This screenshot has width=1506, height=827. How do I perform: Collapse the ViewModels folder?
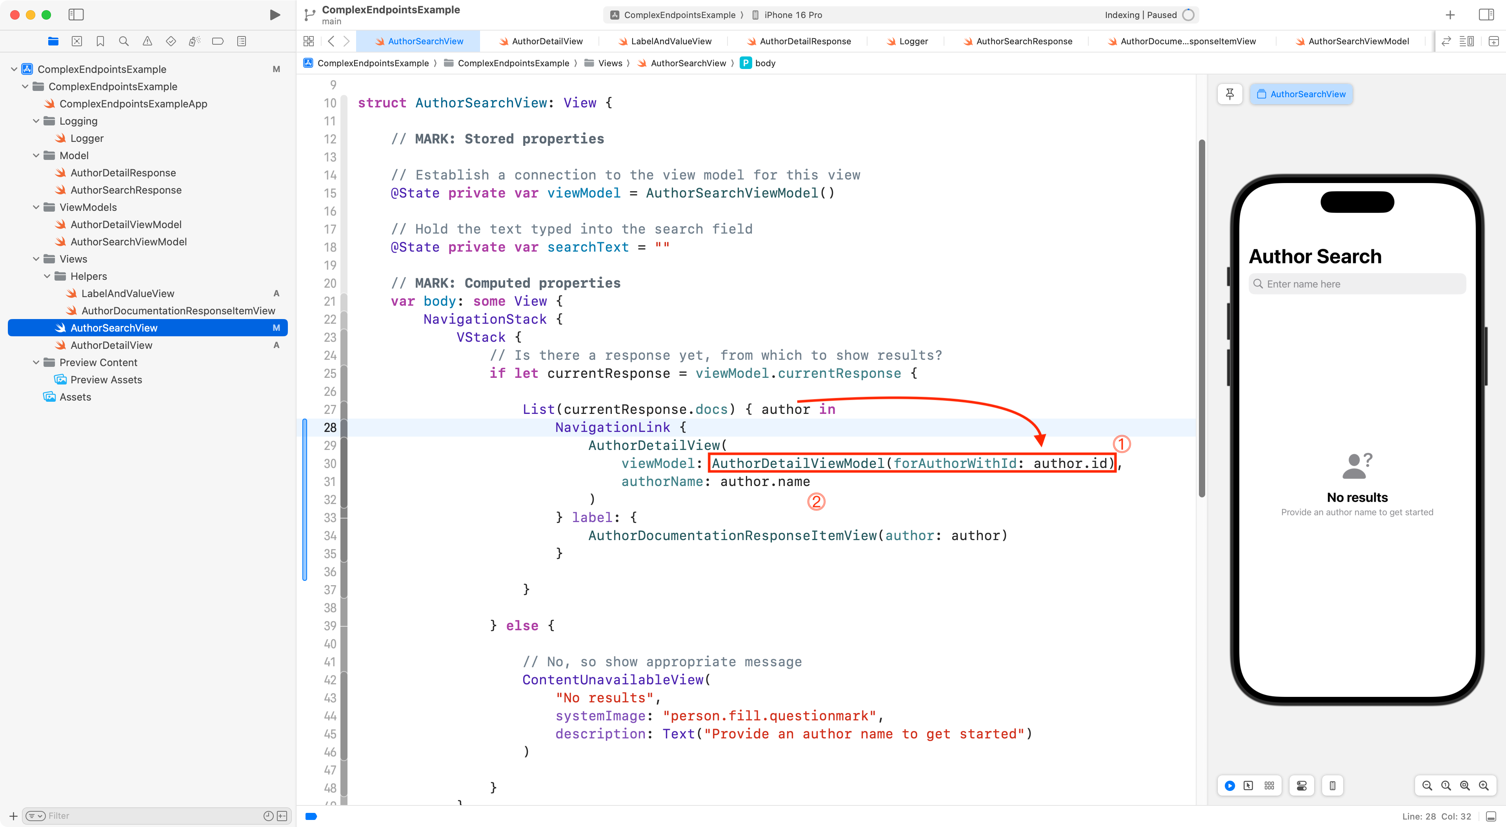coord(36,207)
